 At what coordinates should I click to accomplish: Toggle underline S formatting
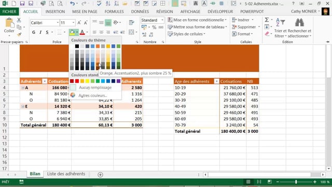pyautogui.click(x=47, y=32)
